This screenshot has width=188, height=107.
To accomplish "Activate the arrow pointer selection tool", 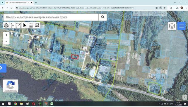I will [25, 25].
